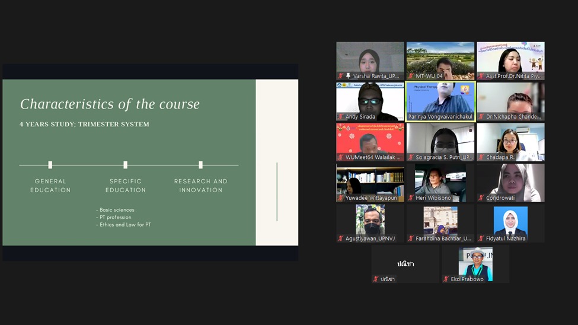Click muted mic icon next to MT-WU 04

[411, 76]
